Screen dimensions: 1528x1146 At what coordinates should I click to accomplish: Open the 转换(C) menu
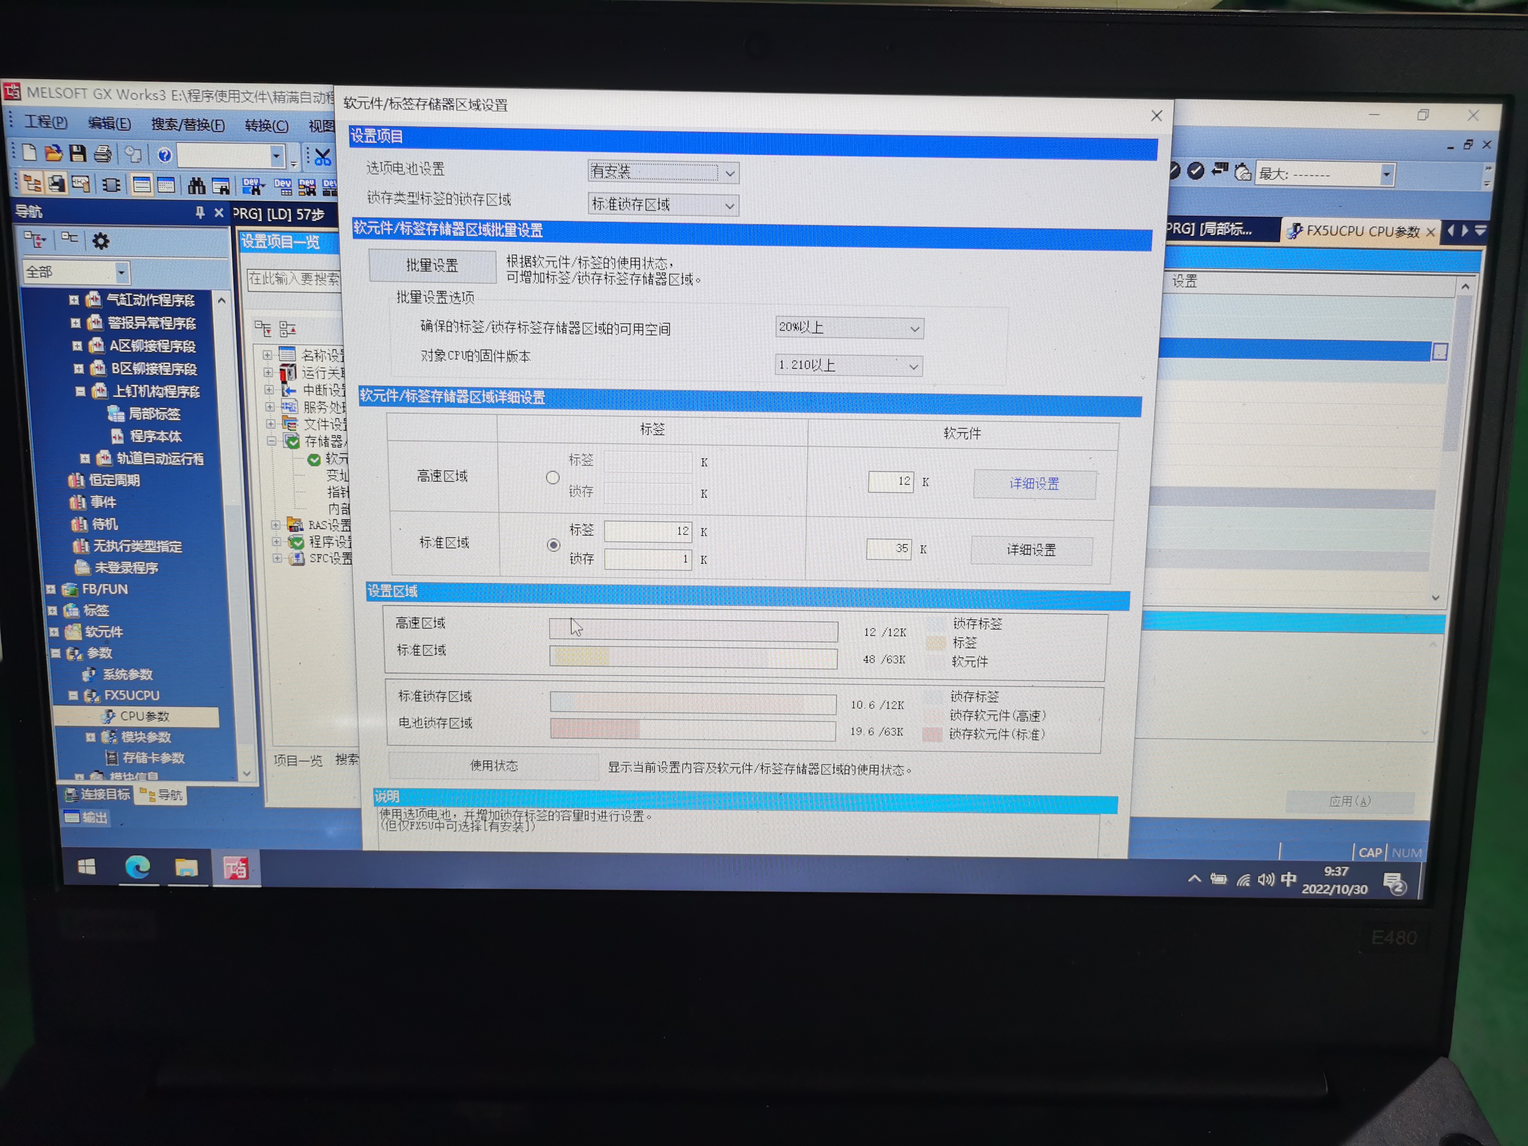point(267,126)
